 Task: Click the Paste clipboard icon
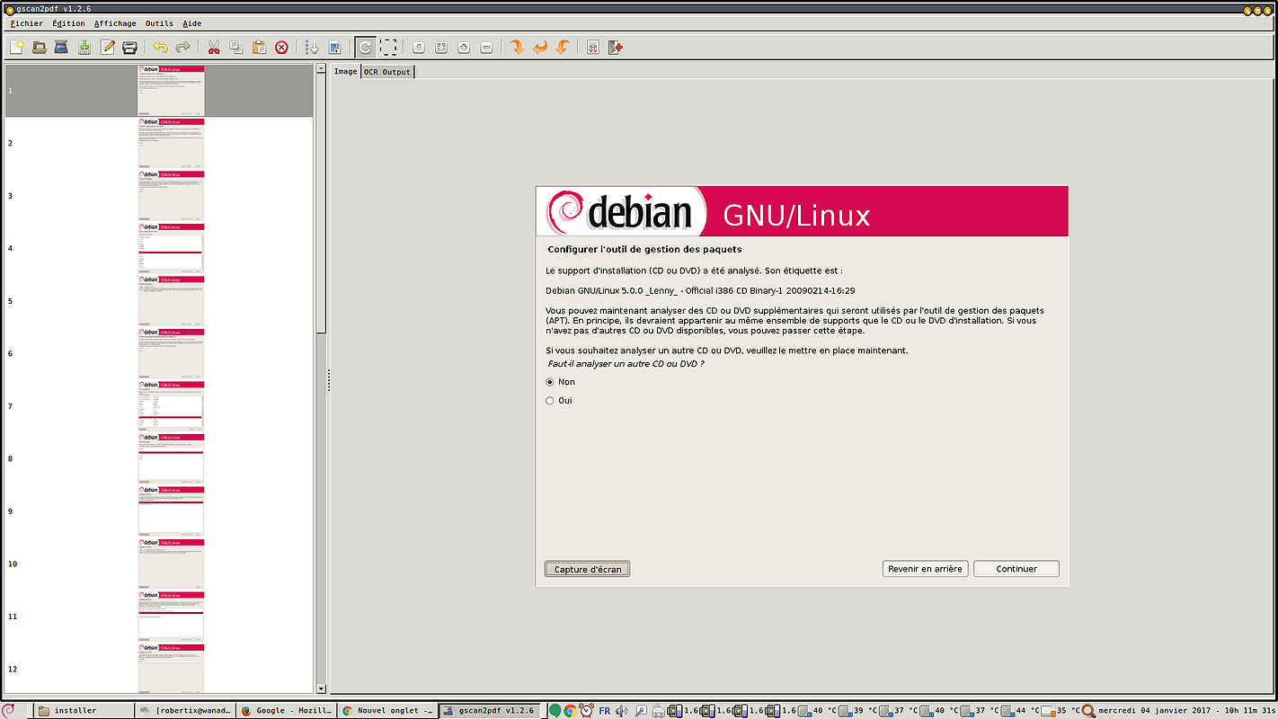259,47
